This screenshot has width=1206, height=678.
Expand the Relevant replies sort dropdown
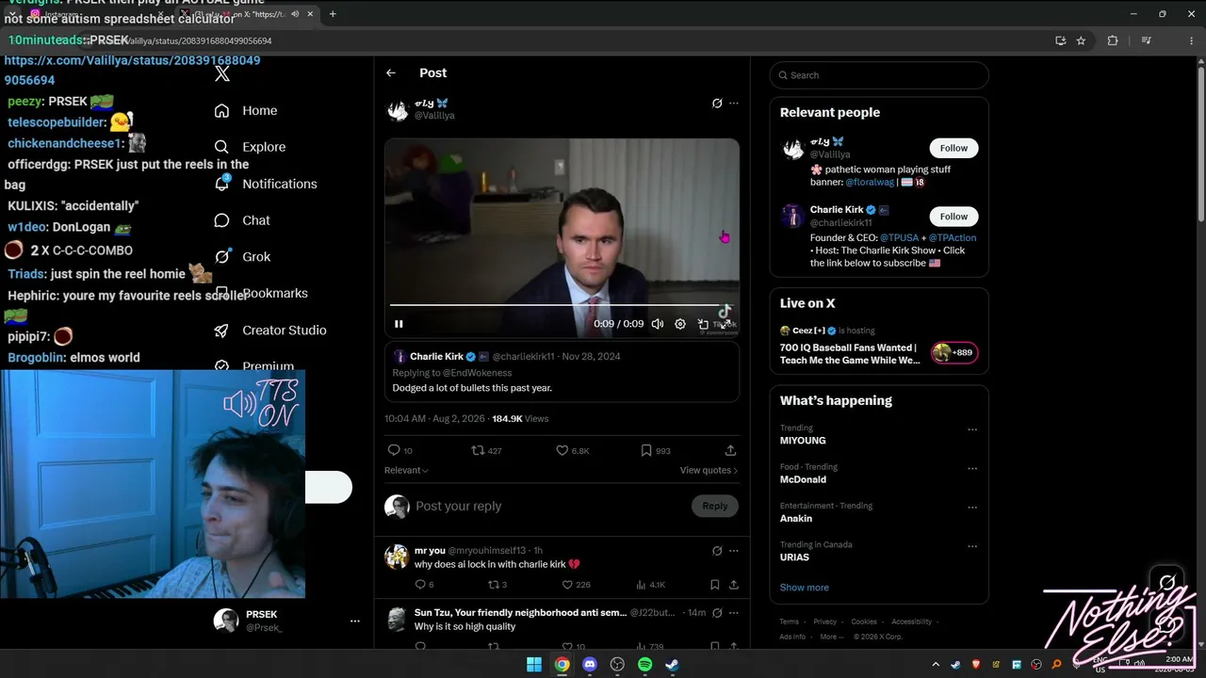click(x=406, y=470)
